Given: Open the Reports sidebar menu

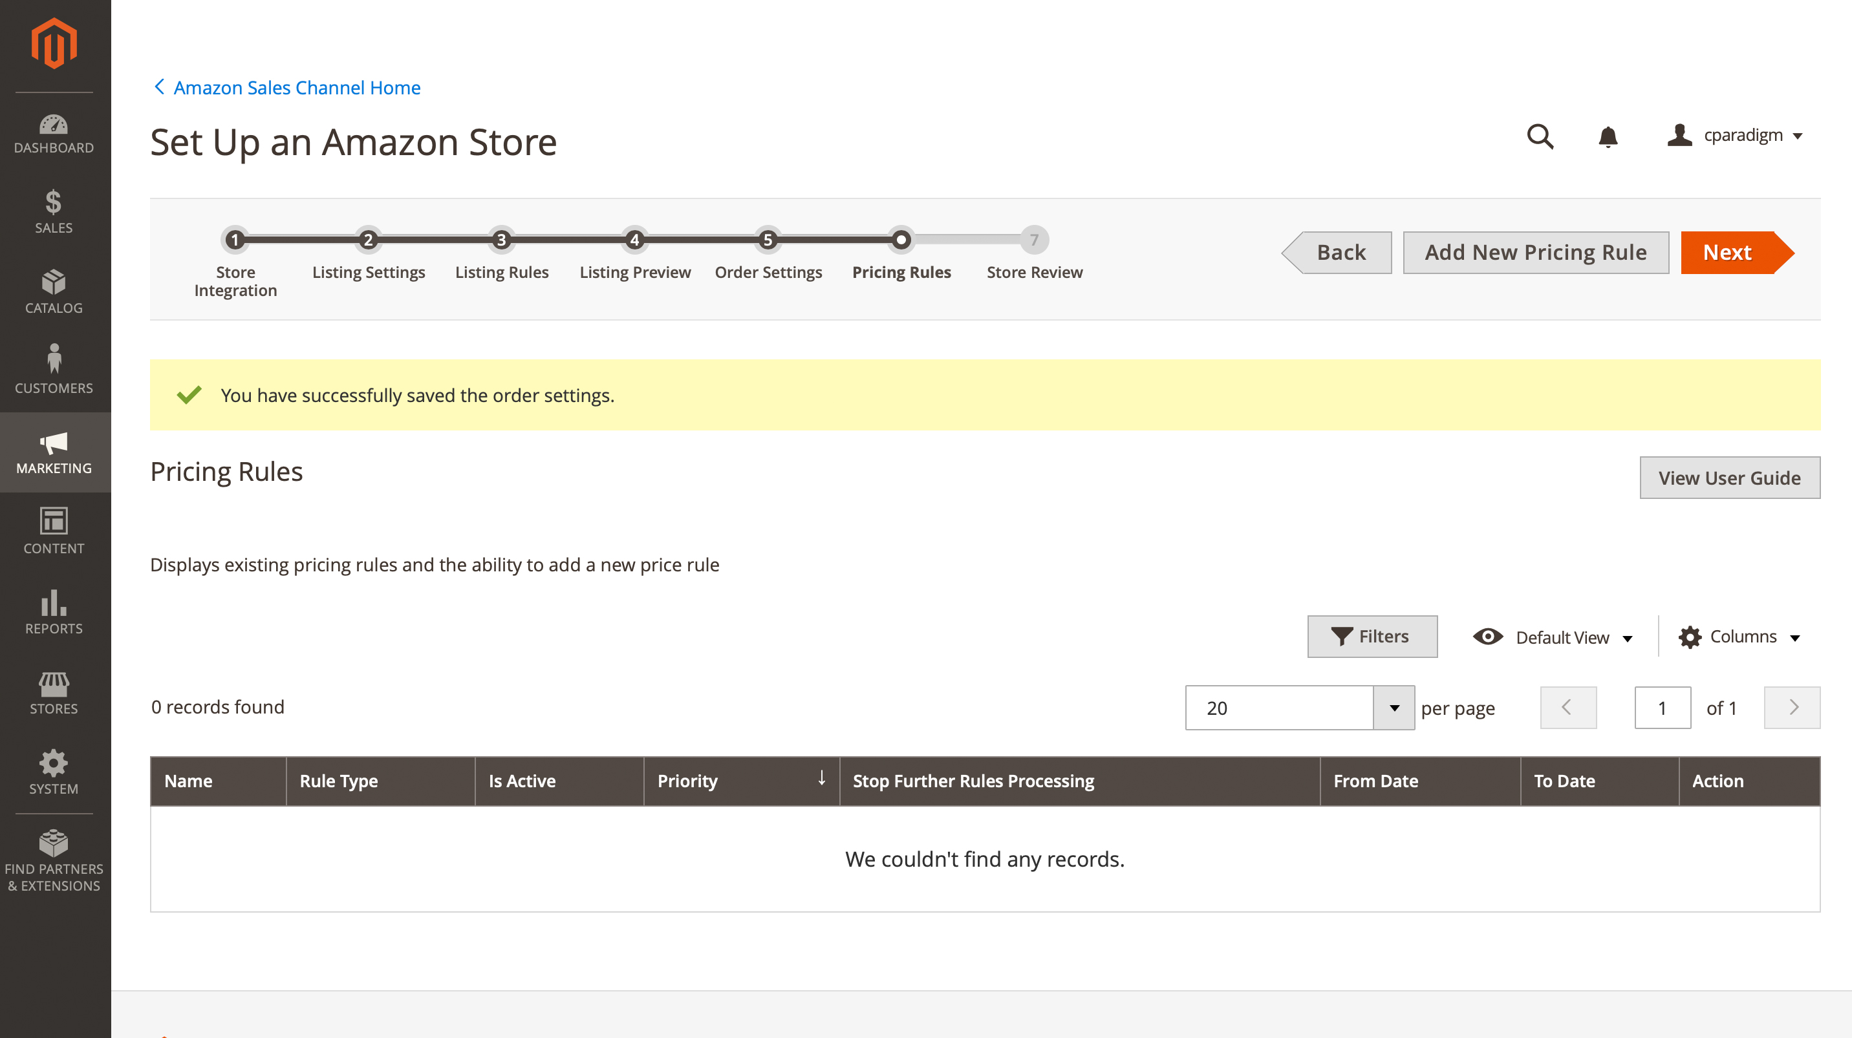Looking at the screenshot, I should click(54, 612).
